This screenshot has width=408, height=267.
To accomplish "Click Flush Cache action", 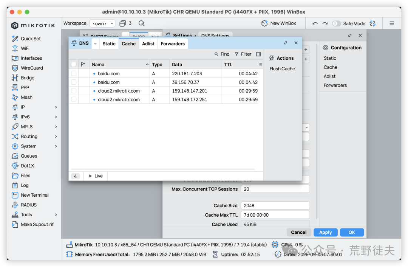I will [282, 69].
